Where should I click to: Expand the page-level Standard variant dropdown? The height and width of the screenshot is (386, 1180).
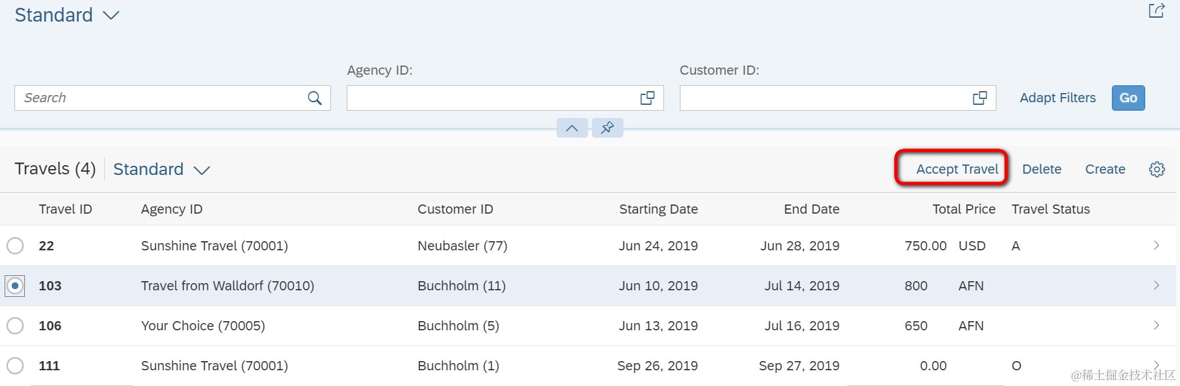pyautogui.click(x=111, y=16)
